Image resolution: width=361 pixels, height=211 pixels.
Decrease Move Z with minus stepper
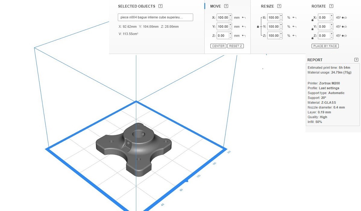tap(230, 37)
